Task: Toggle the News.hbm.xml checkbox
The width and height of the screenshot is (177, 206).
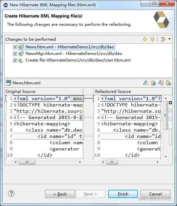Action: 15,47
